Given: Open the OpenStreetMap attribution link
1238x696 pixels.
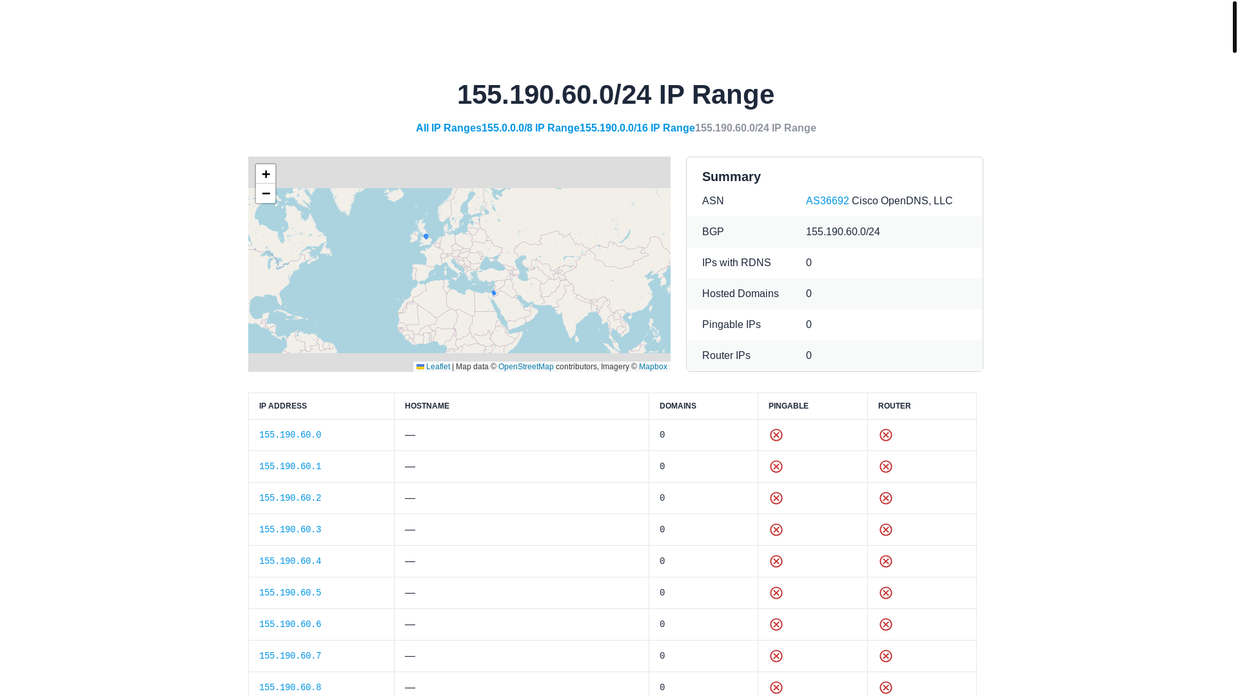Looking at the screenshot, I should (x=526, y=367).
